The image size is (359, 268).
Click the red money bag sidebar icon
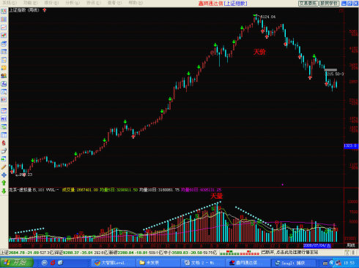tap(4, 143)
